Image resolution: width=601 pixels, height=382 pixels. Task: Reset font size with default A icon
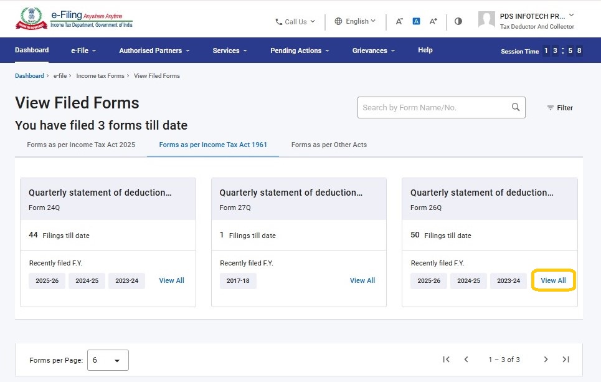[x=416, y=21]
